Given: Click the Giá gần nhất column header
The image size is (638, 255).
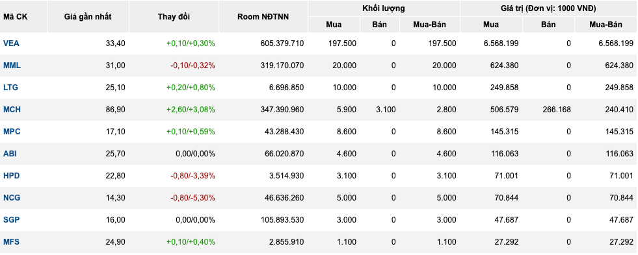Looking at the screenshot, I should point(88,17).
